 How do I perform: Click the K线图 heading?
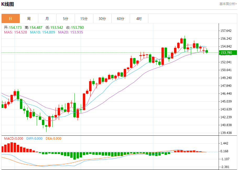tap(8, 4)
